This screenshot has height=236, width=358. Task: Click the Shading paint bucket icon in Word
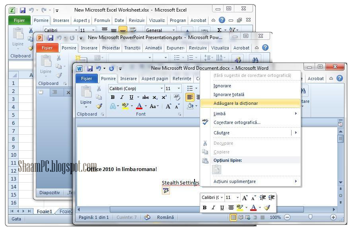(x=190, y=106)
